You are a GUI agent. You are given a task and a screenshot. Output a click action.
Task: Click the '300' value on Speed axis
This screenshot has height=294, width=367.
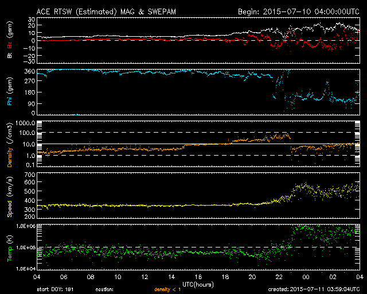pos(30,210)
